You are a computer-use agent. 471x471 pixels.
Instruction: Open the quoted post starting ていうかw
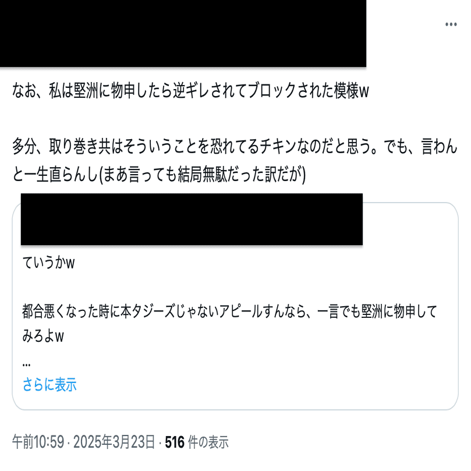tap(235, 306)
